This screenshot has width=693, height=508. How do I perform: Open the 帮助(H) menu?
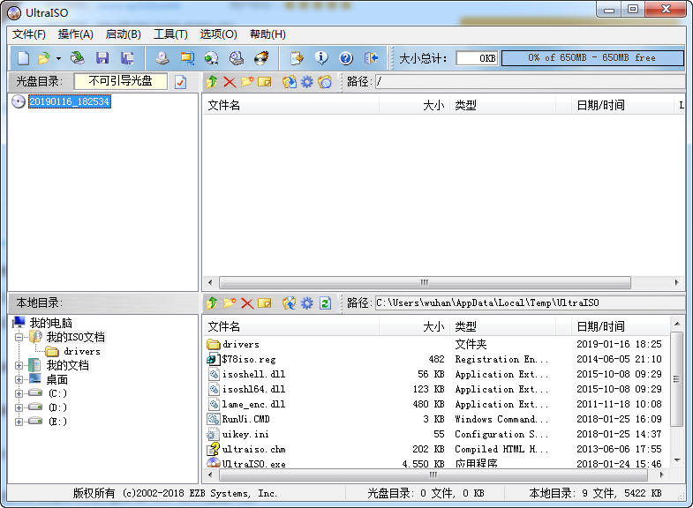click(267, 34)
